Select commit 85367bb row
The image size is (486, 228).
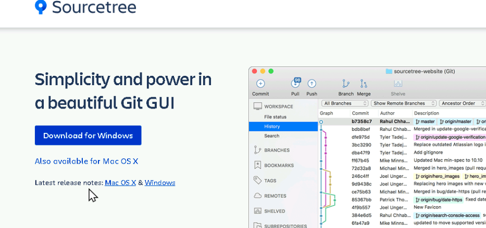click(402, 199)
